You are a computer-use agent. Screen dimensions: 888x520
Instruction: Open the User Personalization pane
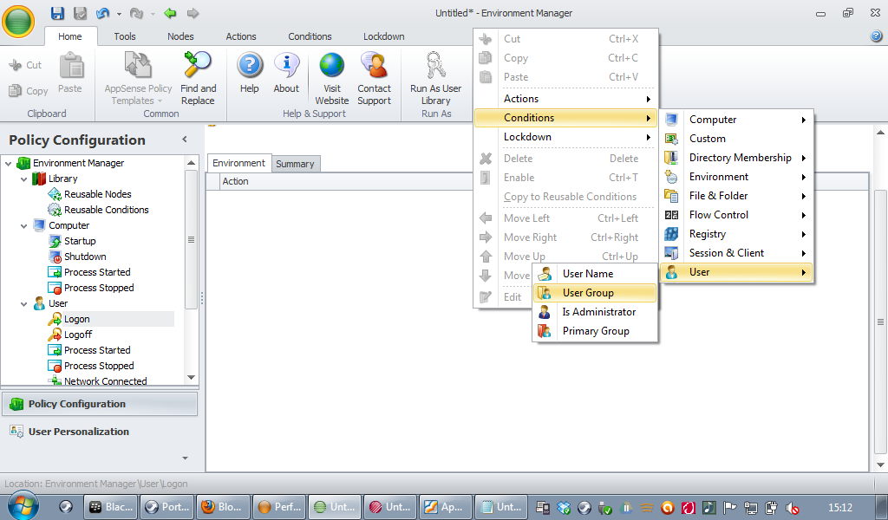[78, 432]
